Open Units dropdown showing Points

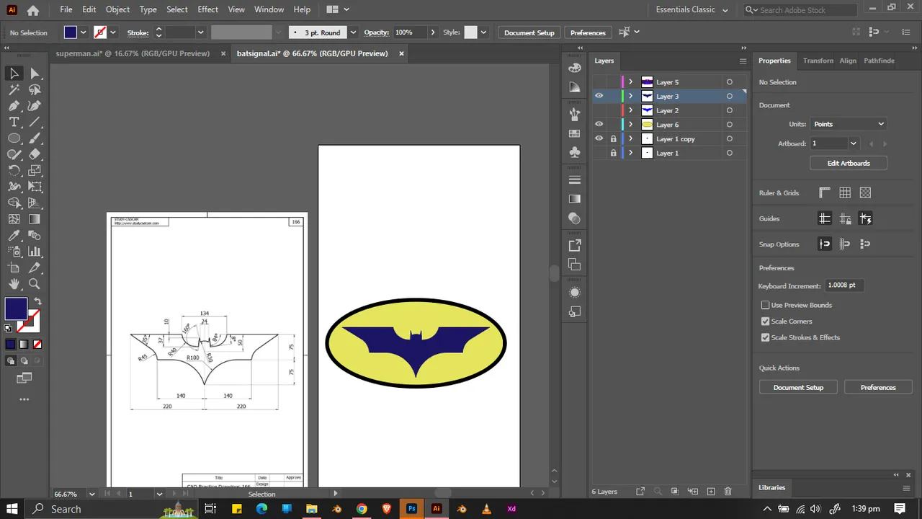point(849,124)
